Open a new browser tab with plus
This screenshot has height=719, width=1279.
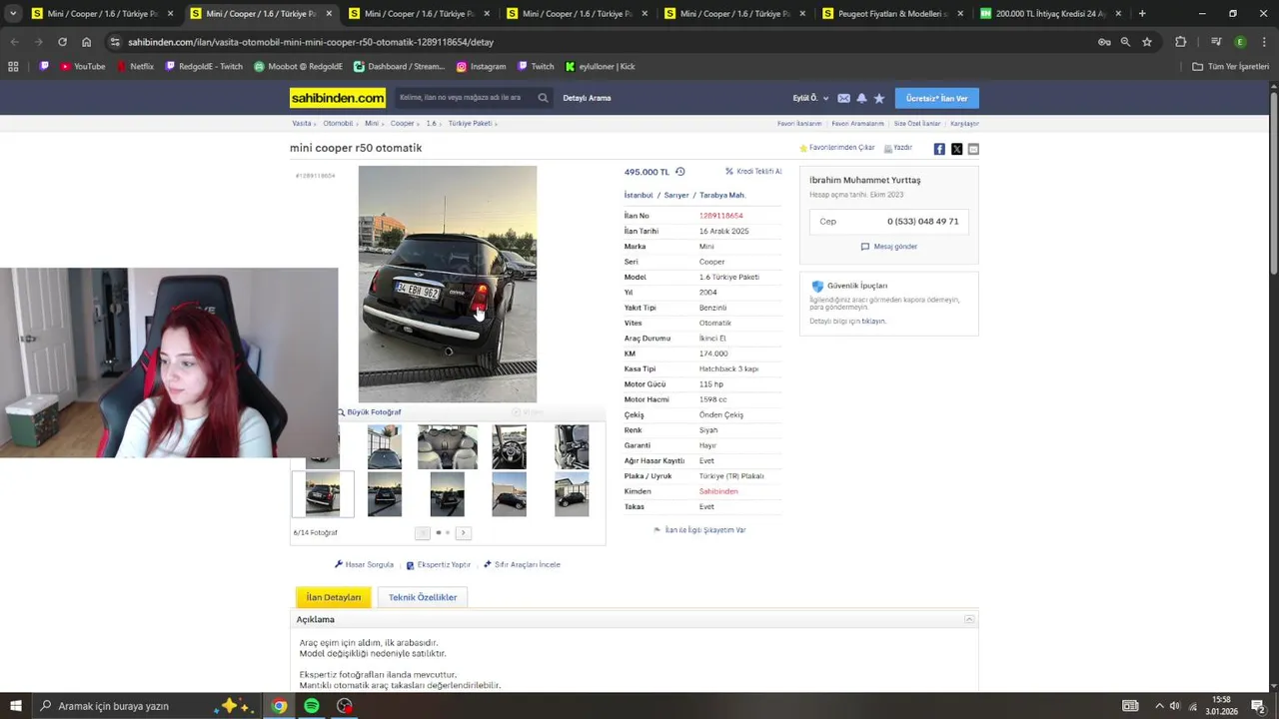(x=1142, y=14)
